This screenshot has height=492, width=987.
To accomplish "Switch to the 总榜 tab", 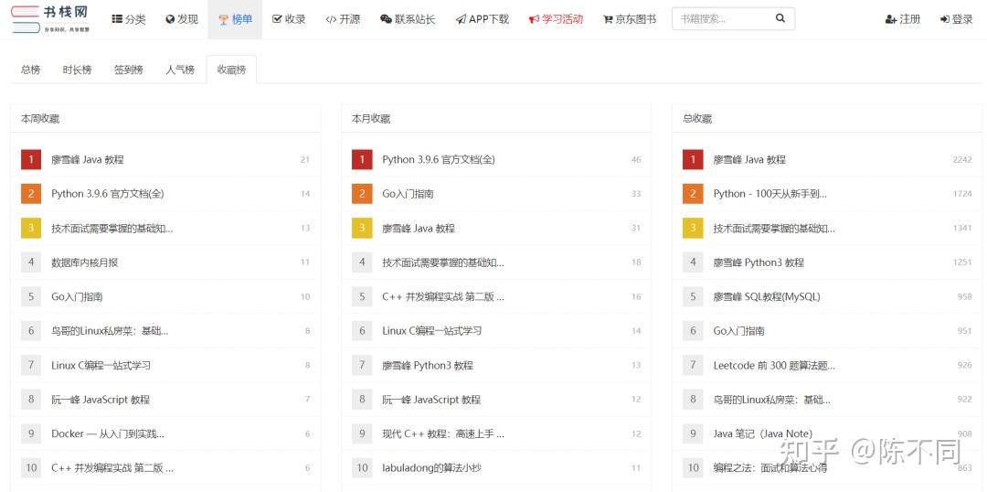I will [x=31, y=70].
